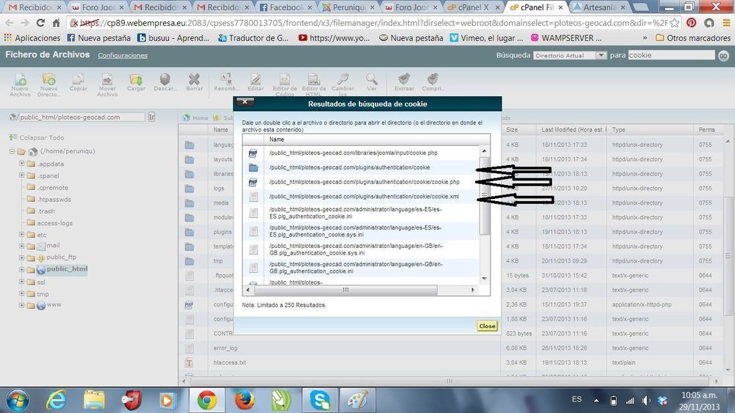Select libraries/joomla/input/cookie.php search result

[361, 153]
